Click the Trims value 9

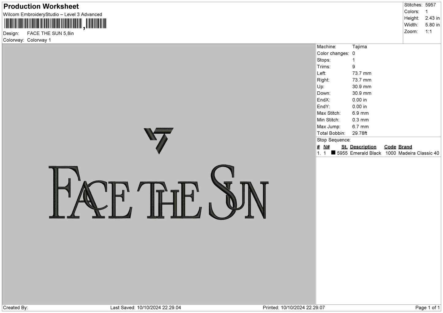[354, 67]
